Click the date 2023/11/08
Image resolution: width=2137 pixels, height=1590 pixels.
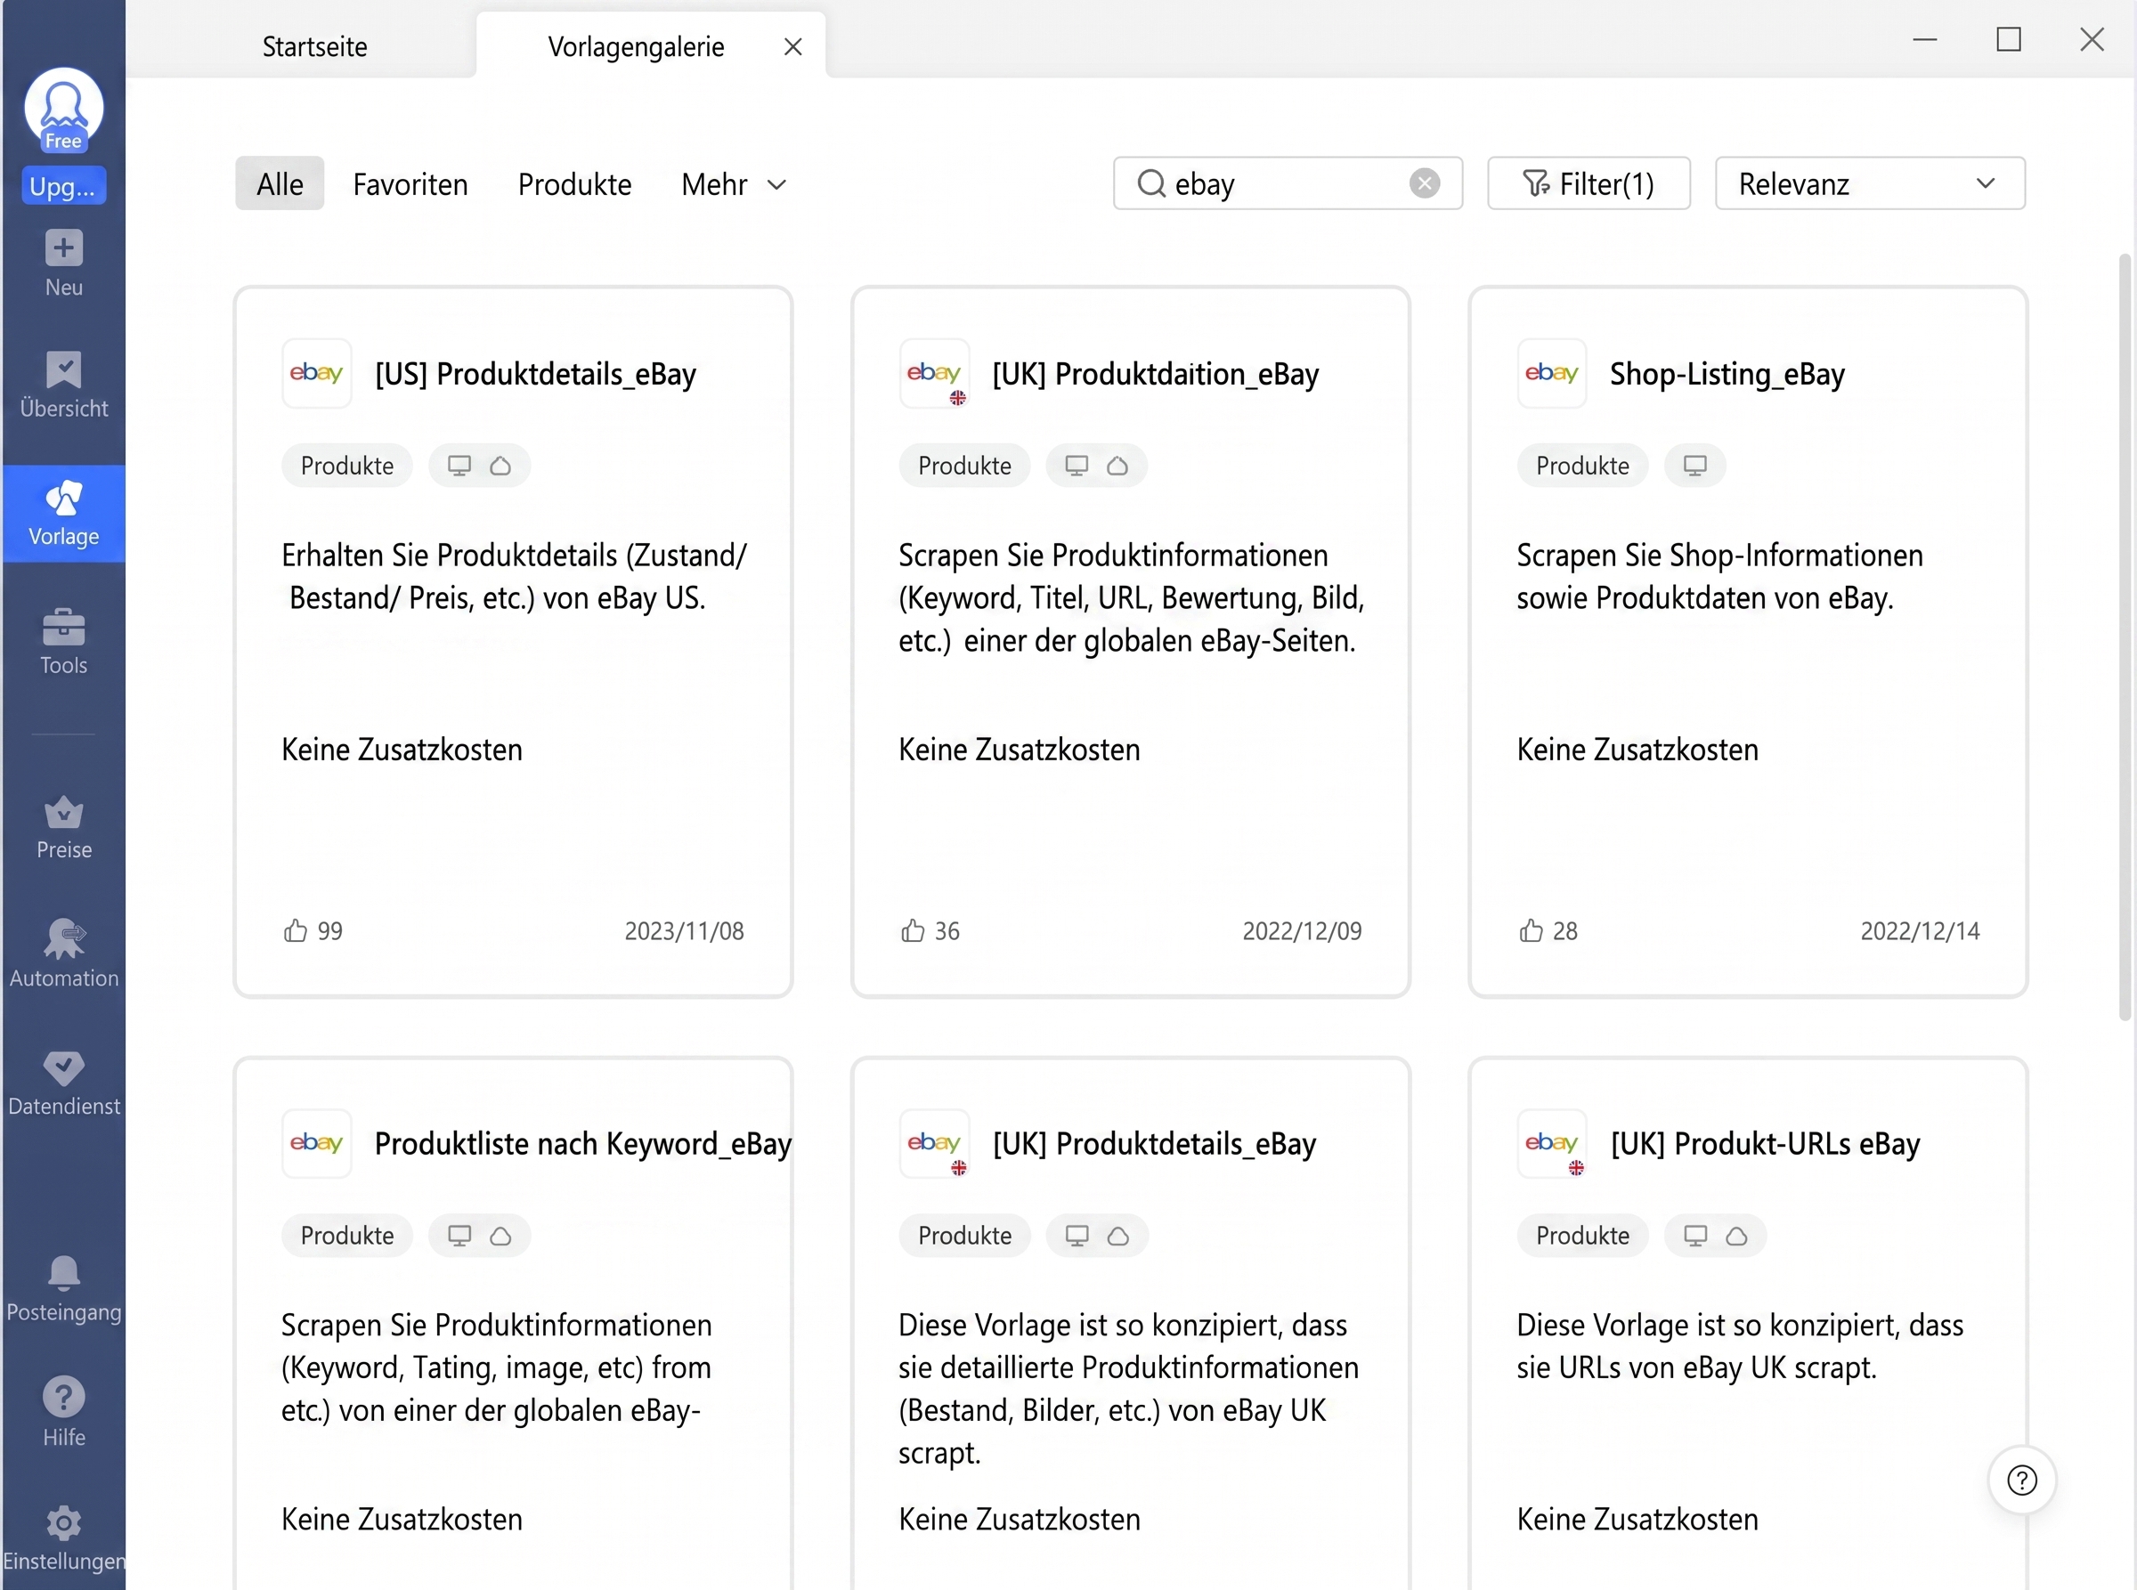685,930
